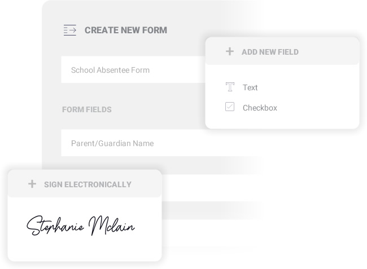Click the plus icon next to Add New Field
The image size is (367, 269).
[230, 51]
